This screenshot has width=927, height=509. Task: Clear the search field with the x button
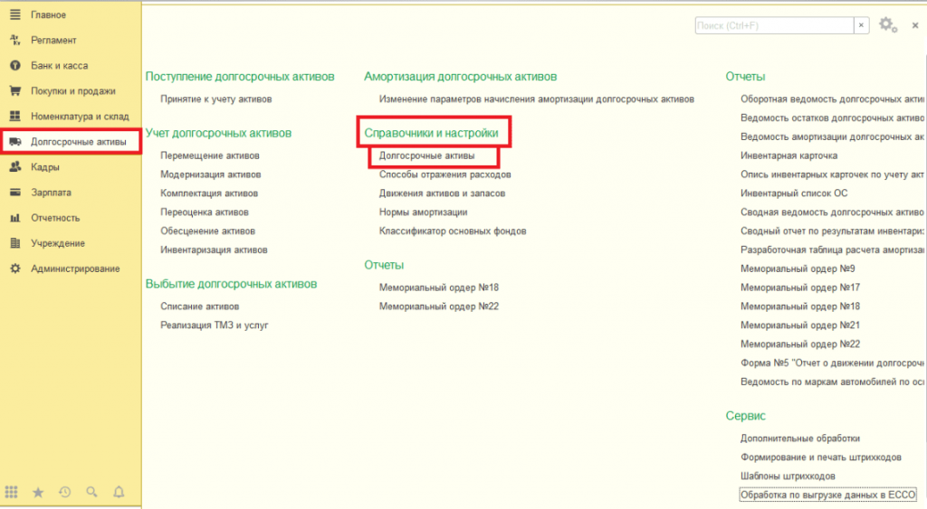click(x=861, y=25)
